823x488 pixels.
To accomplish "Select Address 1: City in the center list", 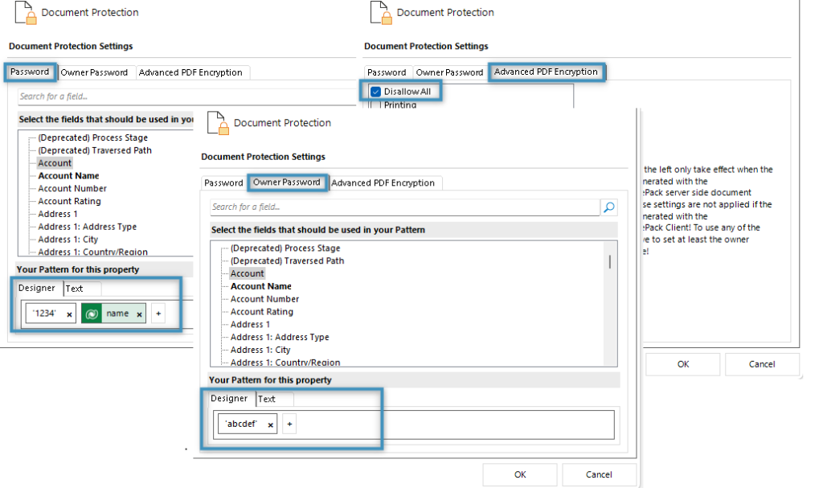I will click(x=260, y=350).
